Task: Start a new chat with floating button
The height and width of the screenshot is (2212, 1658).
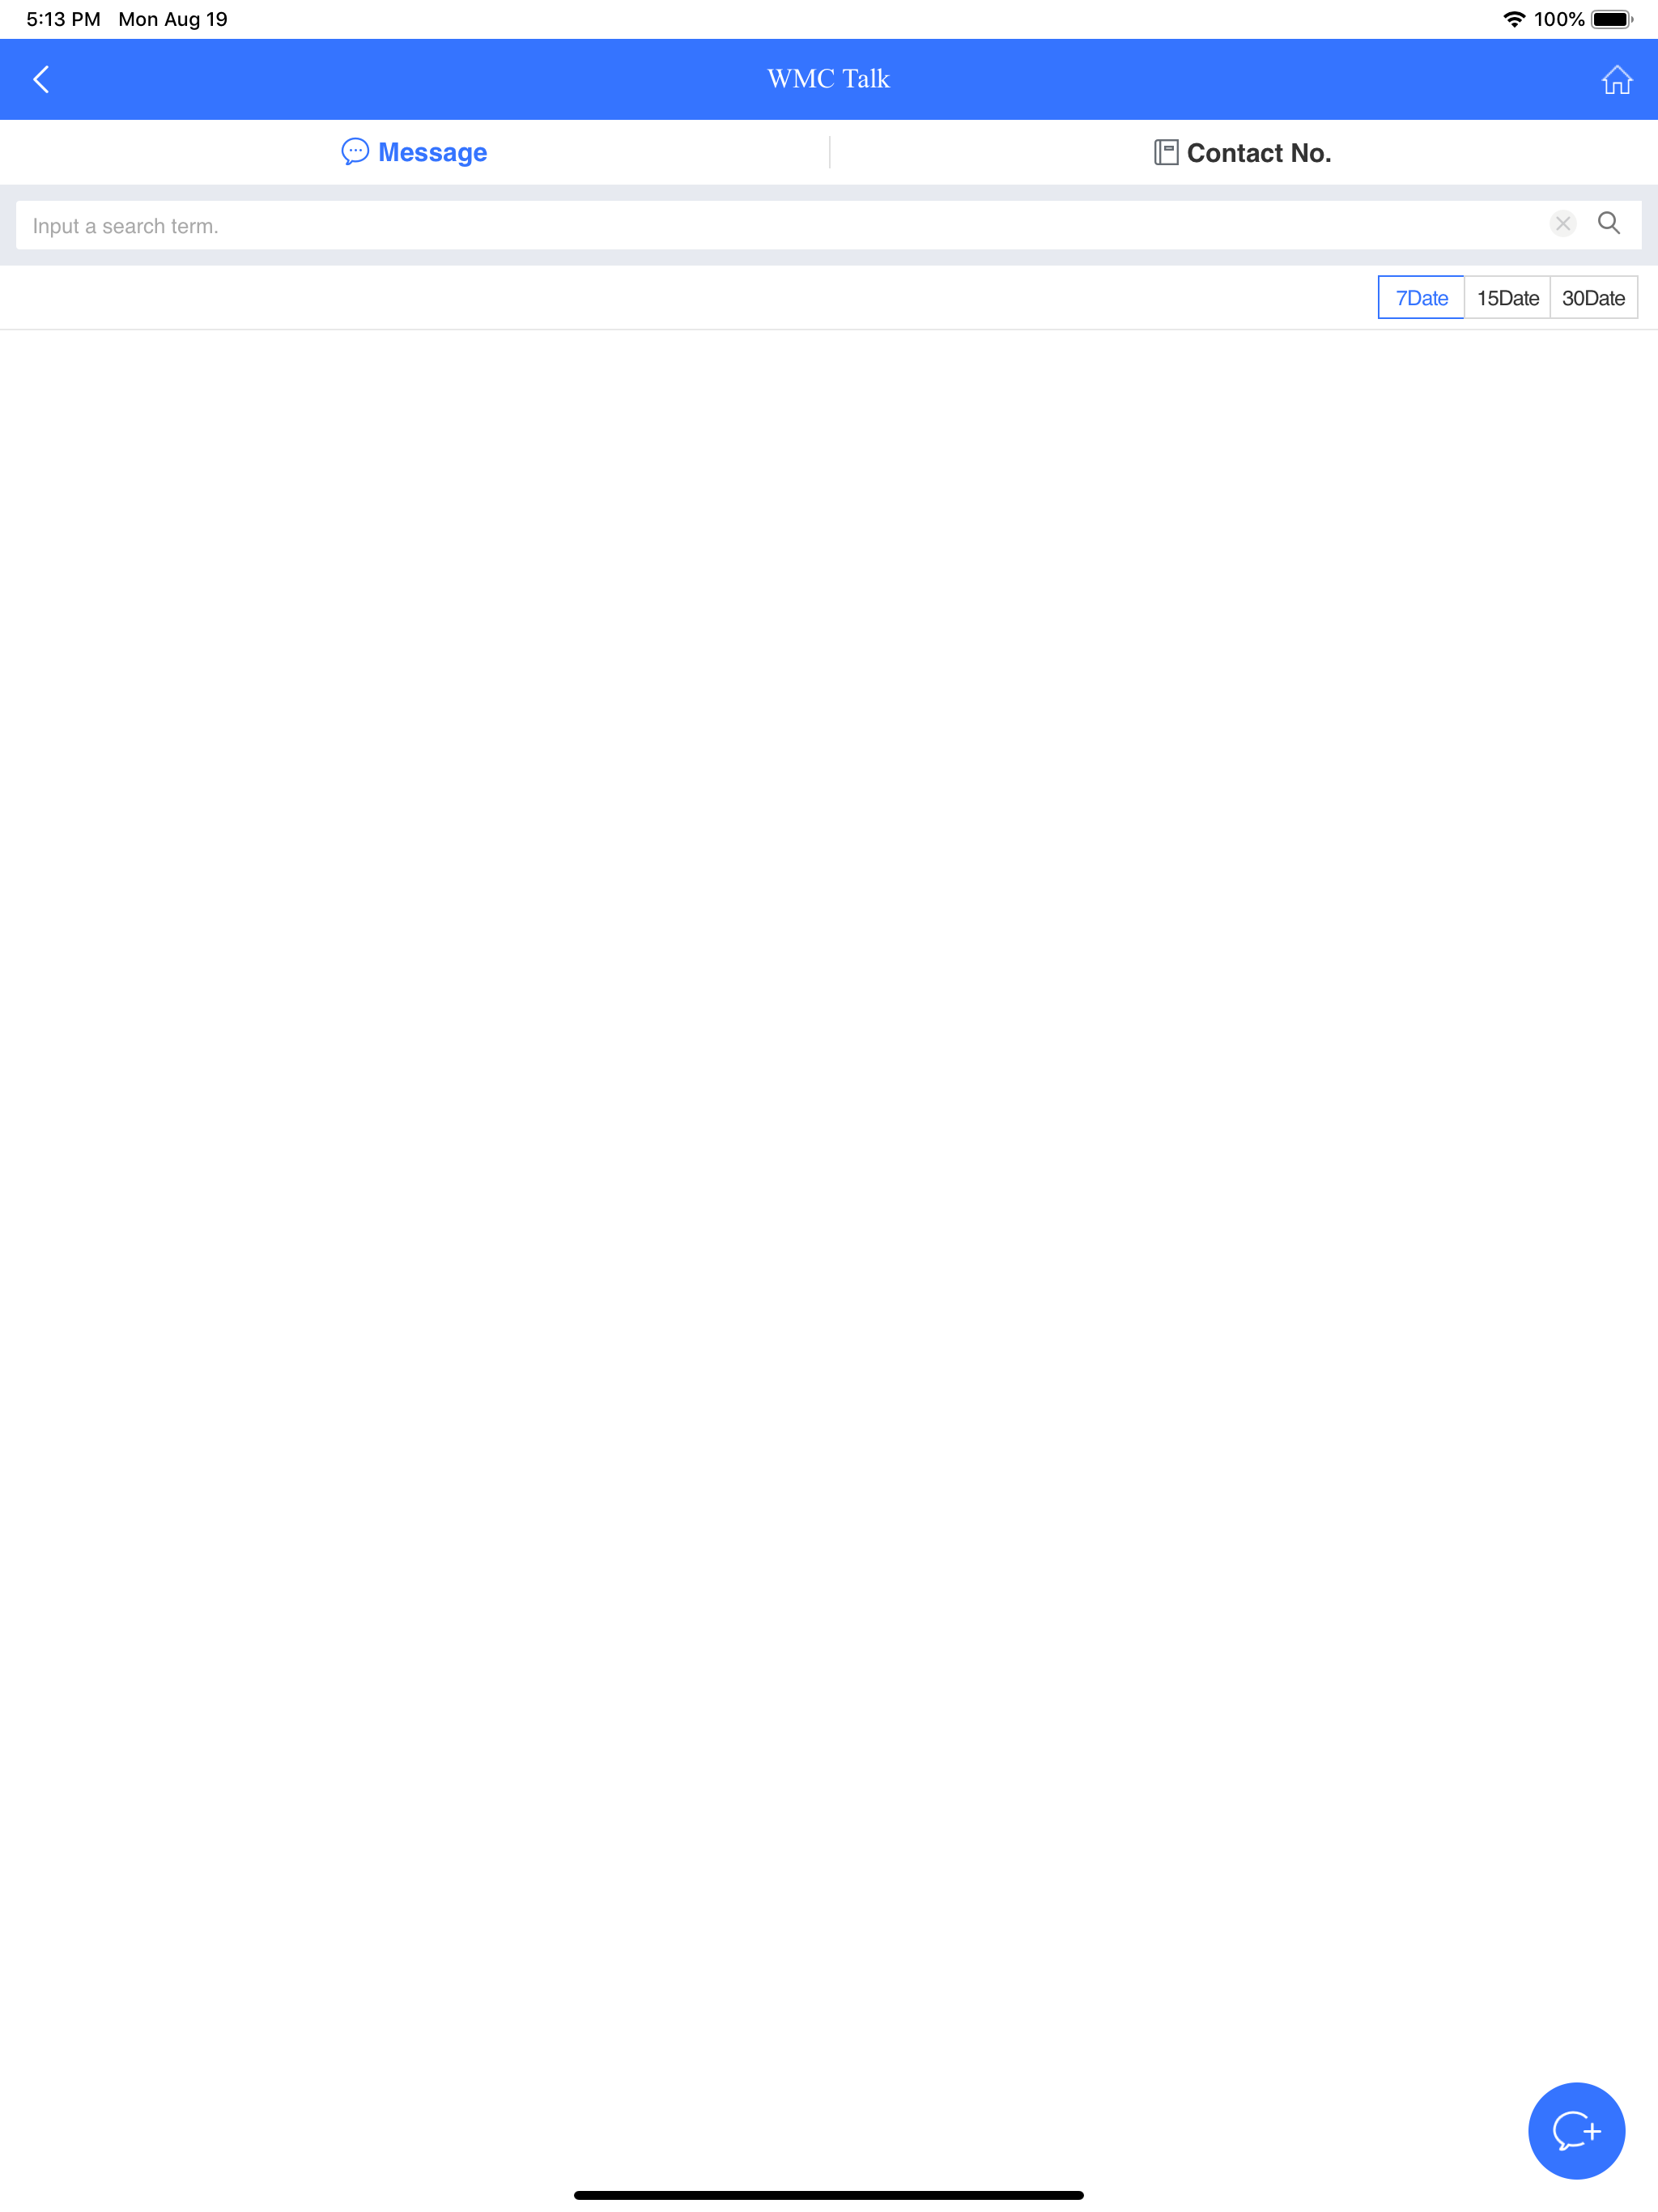Action: [1576, 2130]
